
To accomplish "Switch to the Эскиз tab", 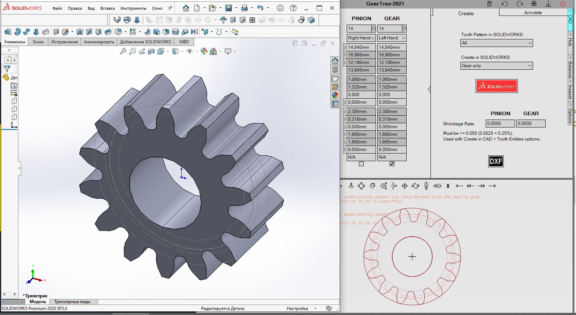I will pyautogui.click(x=38, y=42).
